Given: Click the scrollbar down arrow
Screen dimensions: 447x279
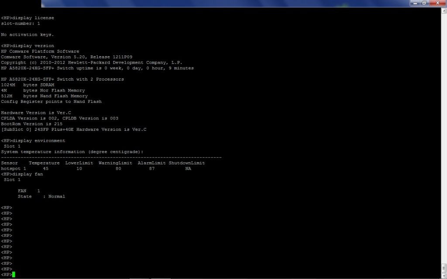Looking at the screenshot, I should 444,276.
